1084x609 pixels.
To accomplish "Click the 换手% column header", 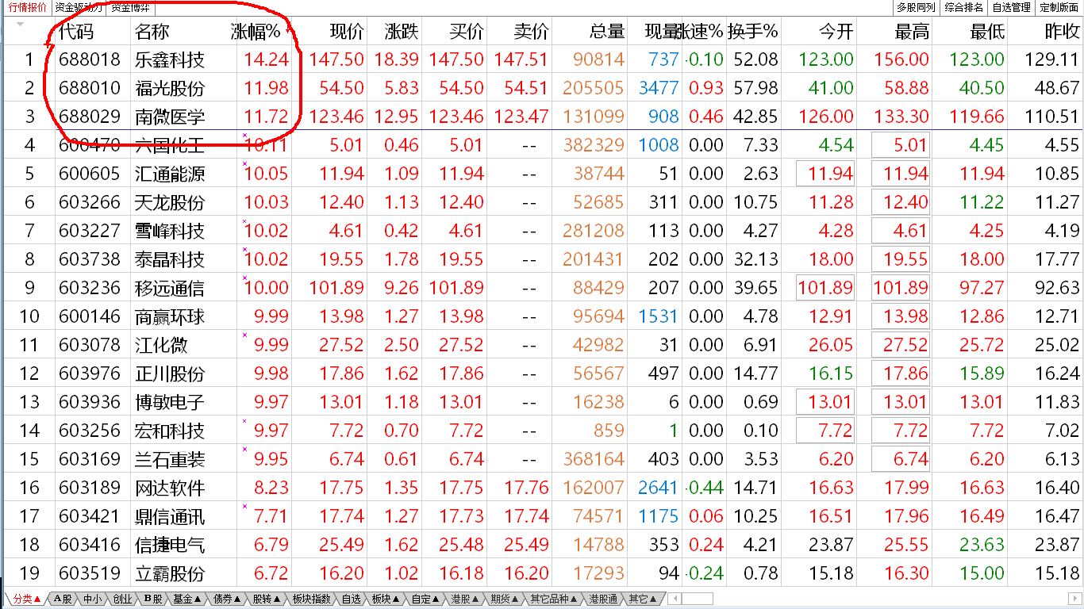I will pos(753,32).
